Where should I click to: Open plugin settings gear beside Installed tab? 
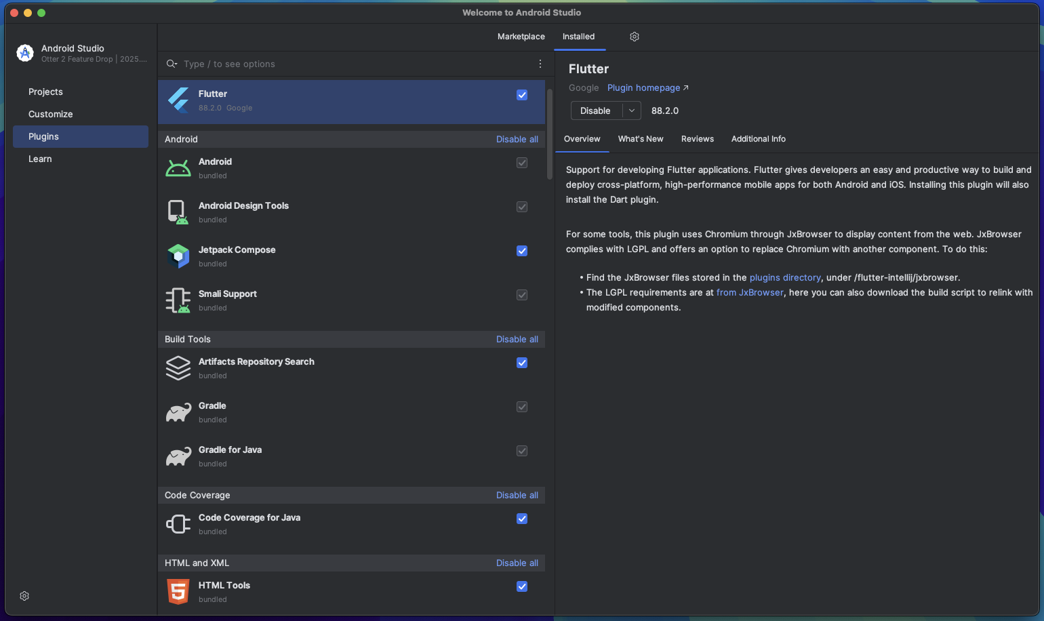tap(635, 37)
